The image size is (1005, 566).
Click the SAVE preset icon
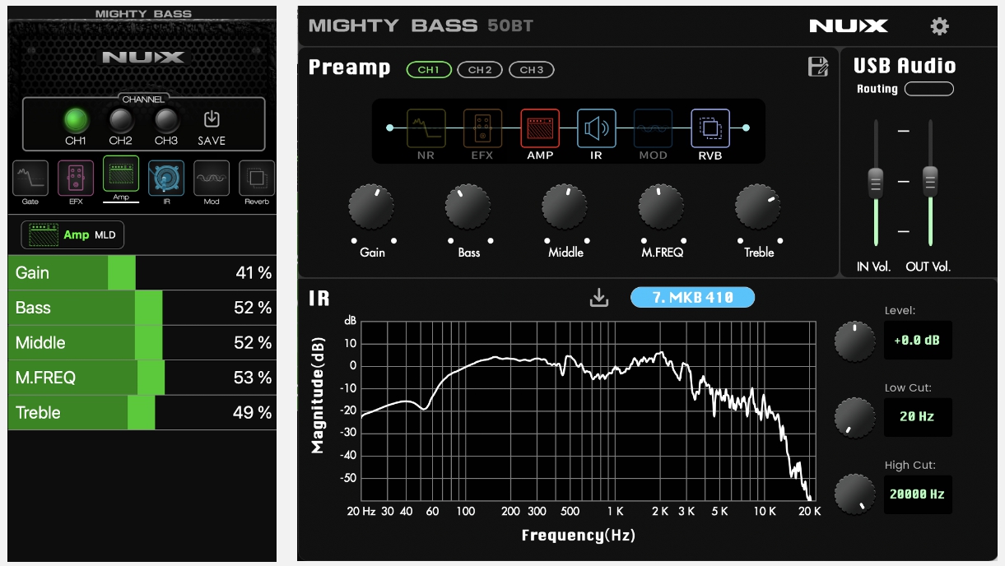(x=212, y=119)
